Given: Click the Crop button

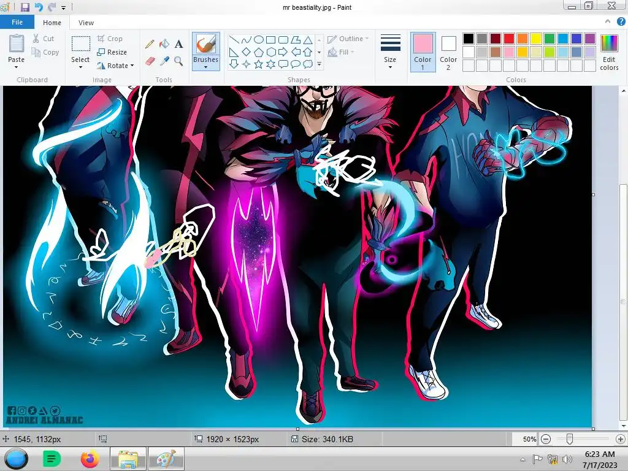Looking at the screenshot, I should coord(110,39).
